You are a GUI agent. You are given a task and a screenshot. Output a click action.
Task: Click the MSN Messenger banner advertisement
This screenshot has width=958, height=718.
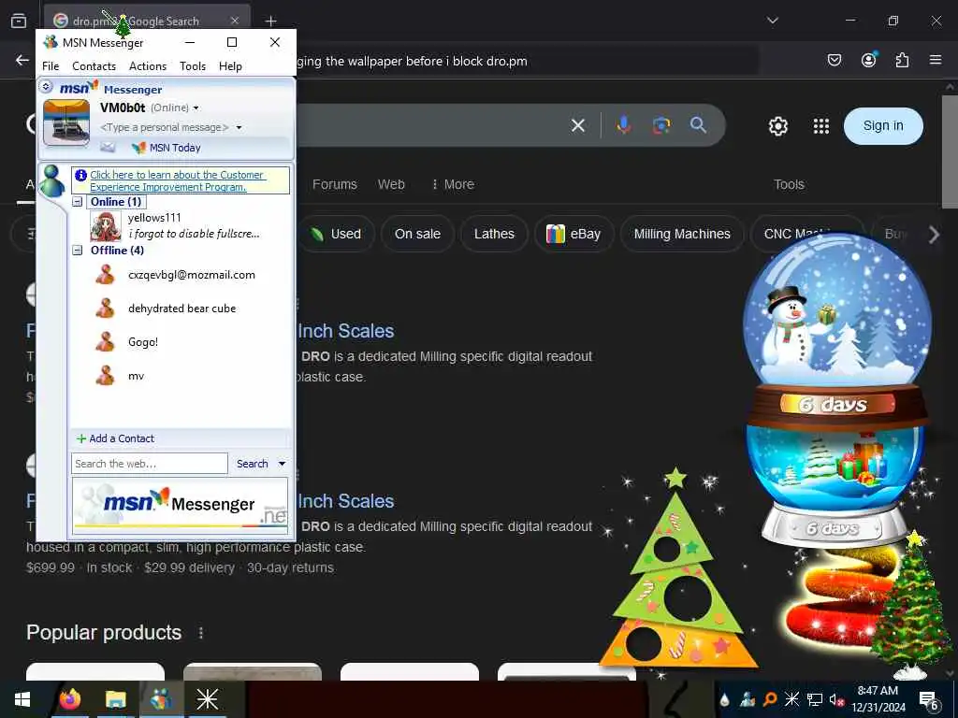181,506
